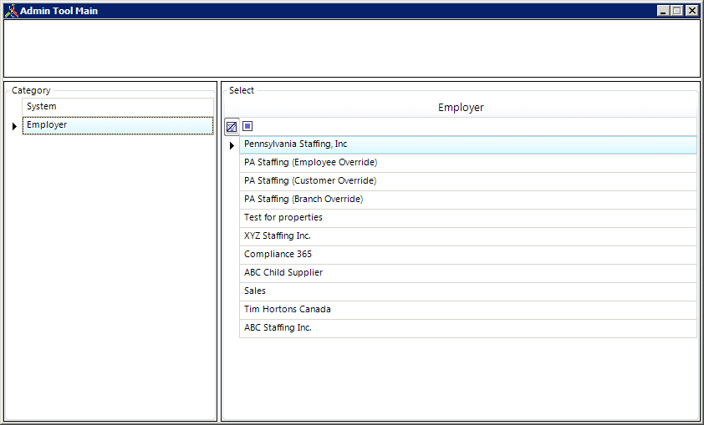Click the Admin Tool Main app icon in the title bar
The image size is (704, 425).
[x=11, y=11]
